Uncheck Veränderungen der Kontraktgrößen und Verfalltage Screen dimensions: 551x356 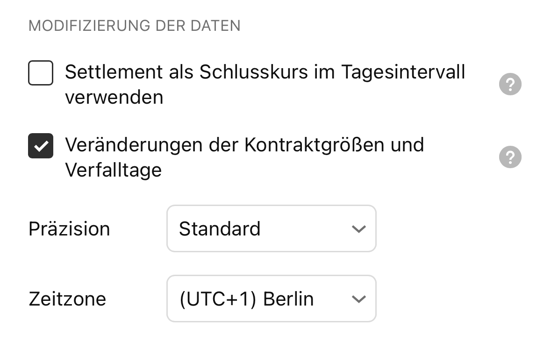tap(41, 146)
